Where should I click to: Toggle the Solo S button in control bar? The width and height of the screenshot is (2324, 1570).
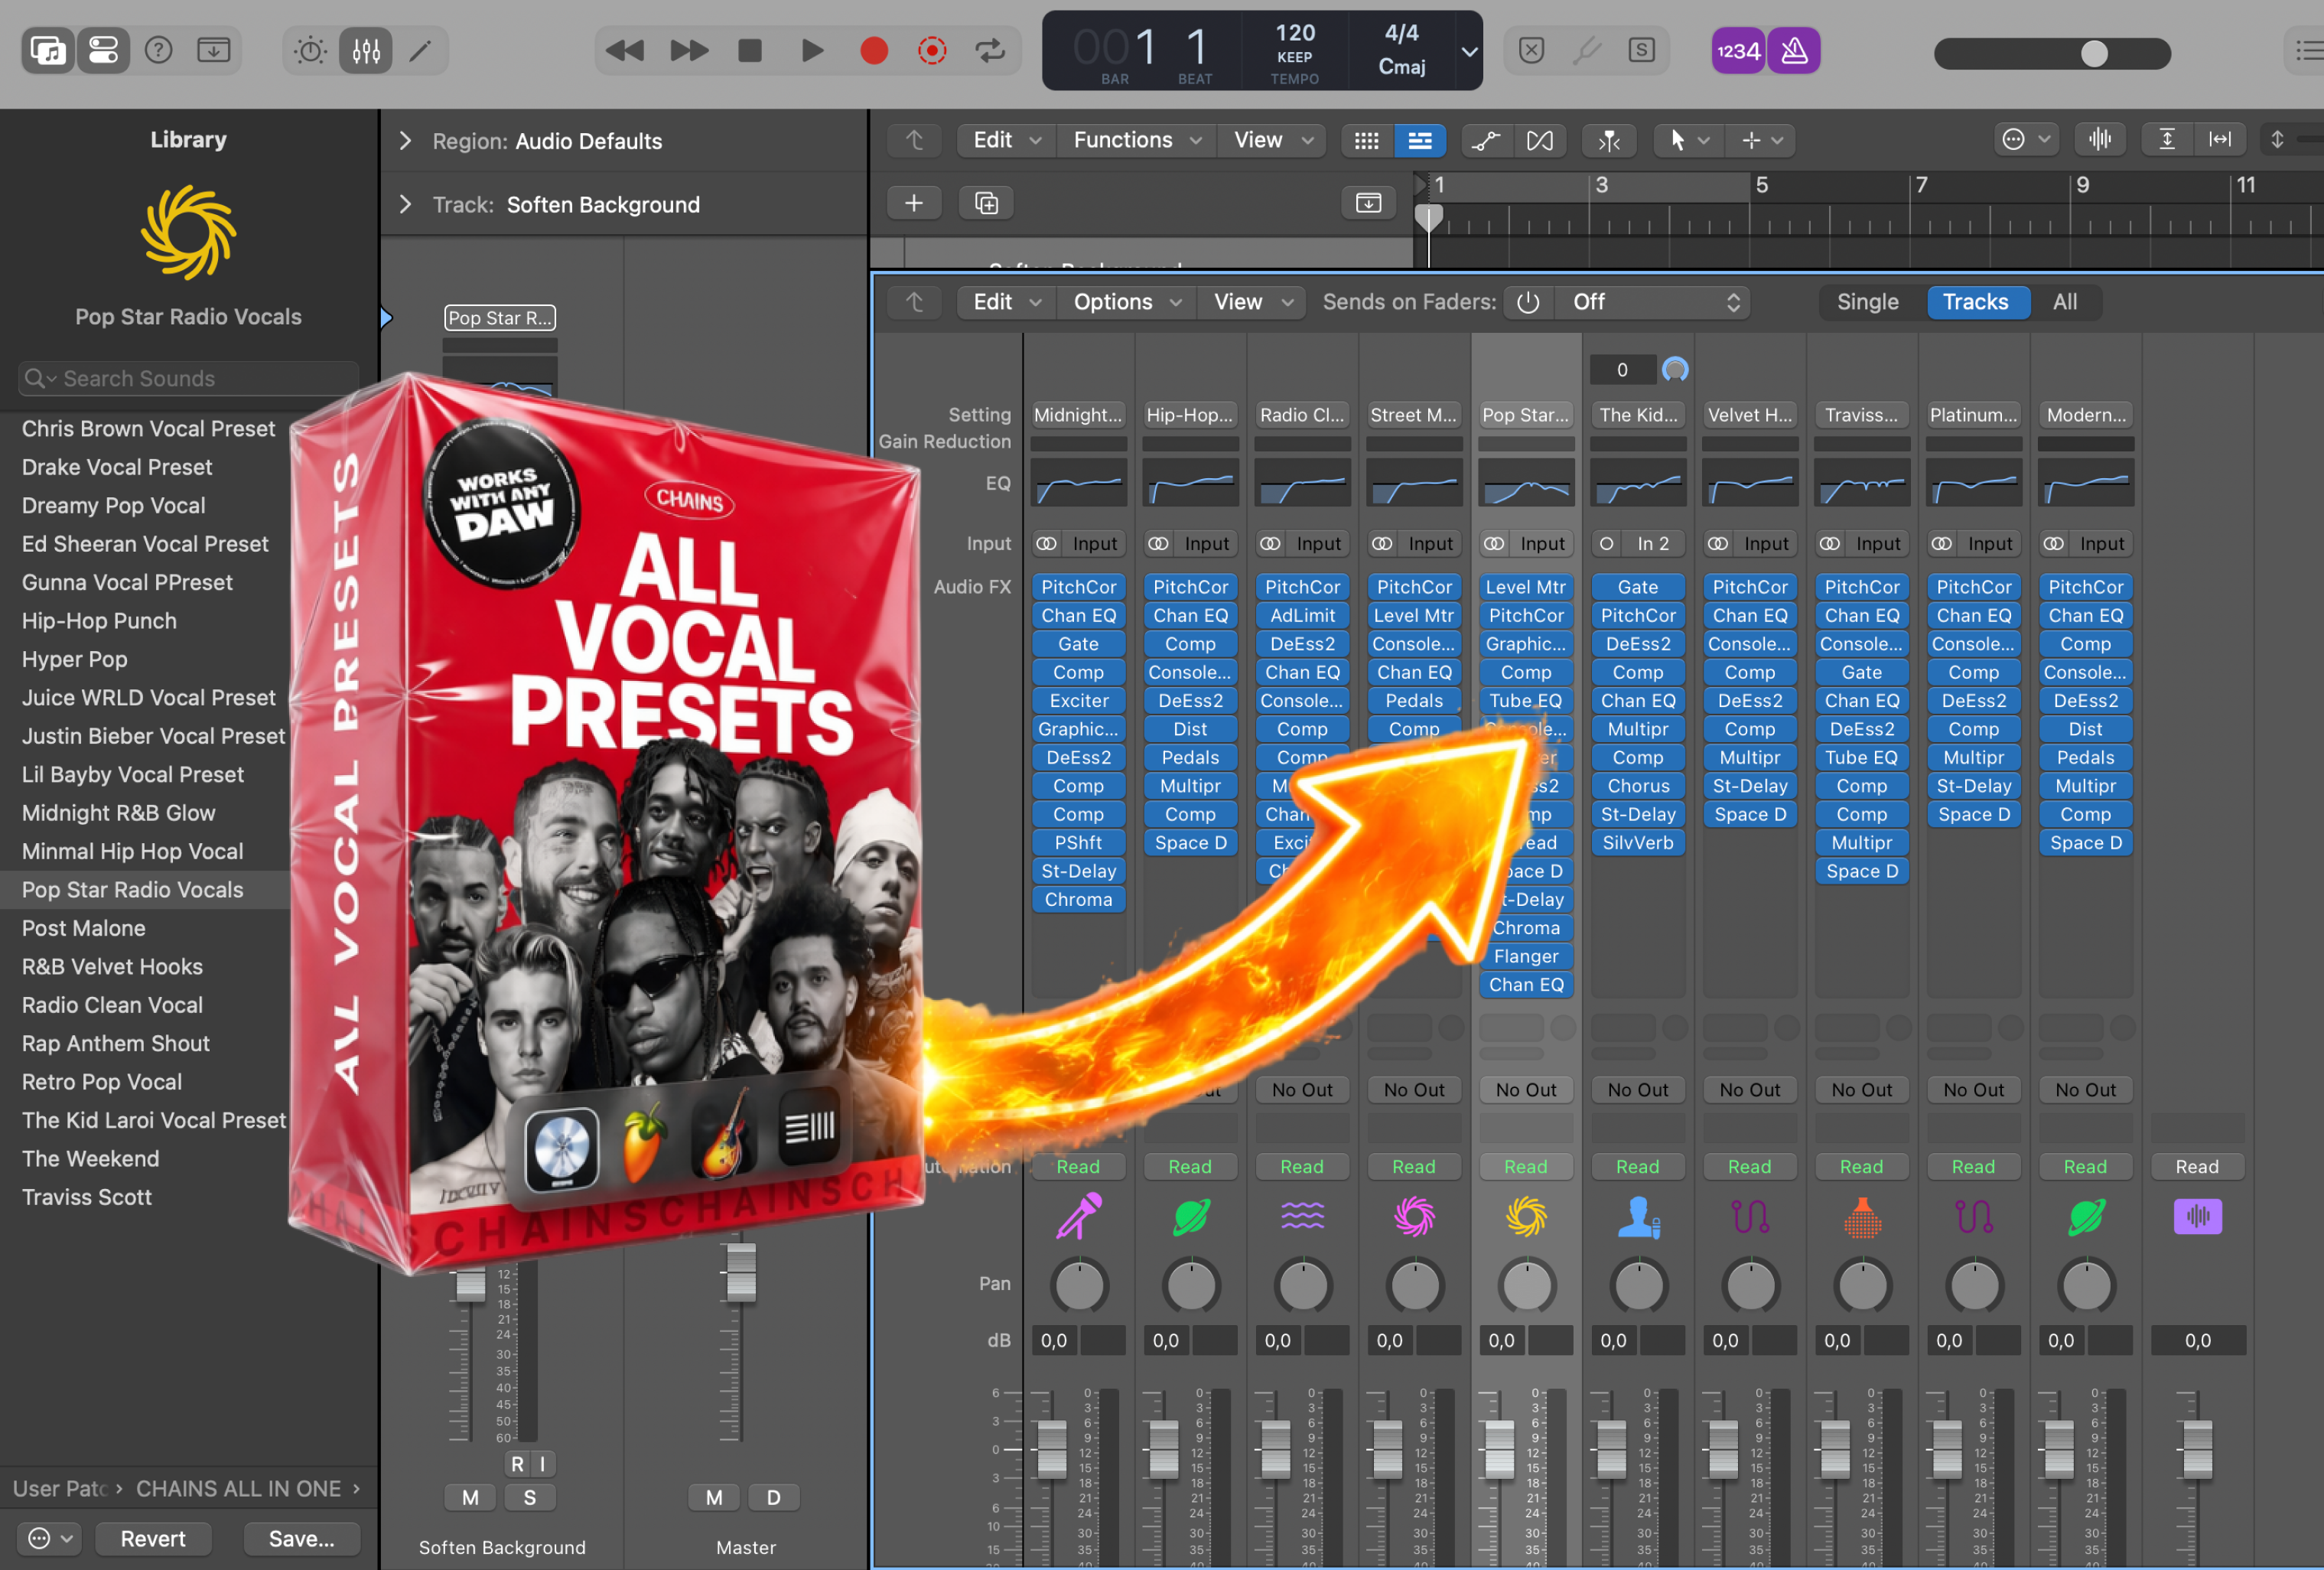(1641, 50)
